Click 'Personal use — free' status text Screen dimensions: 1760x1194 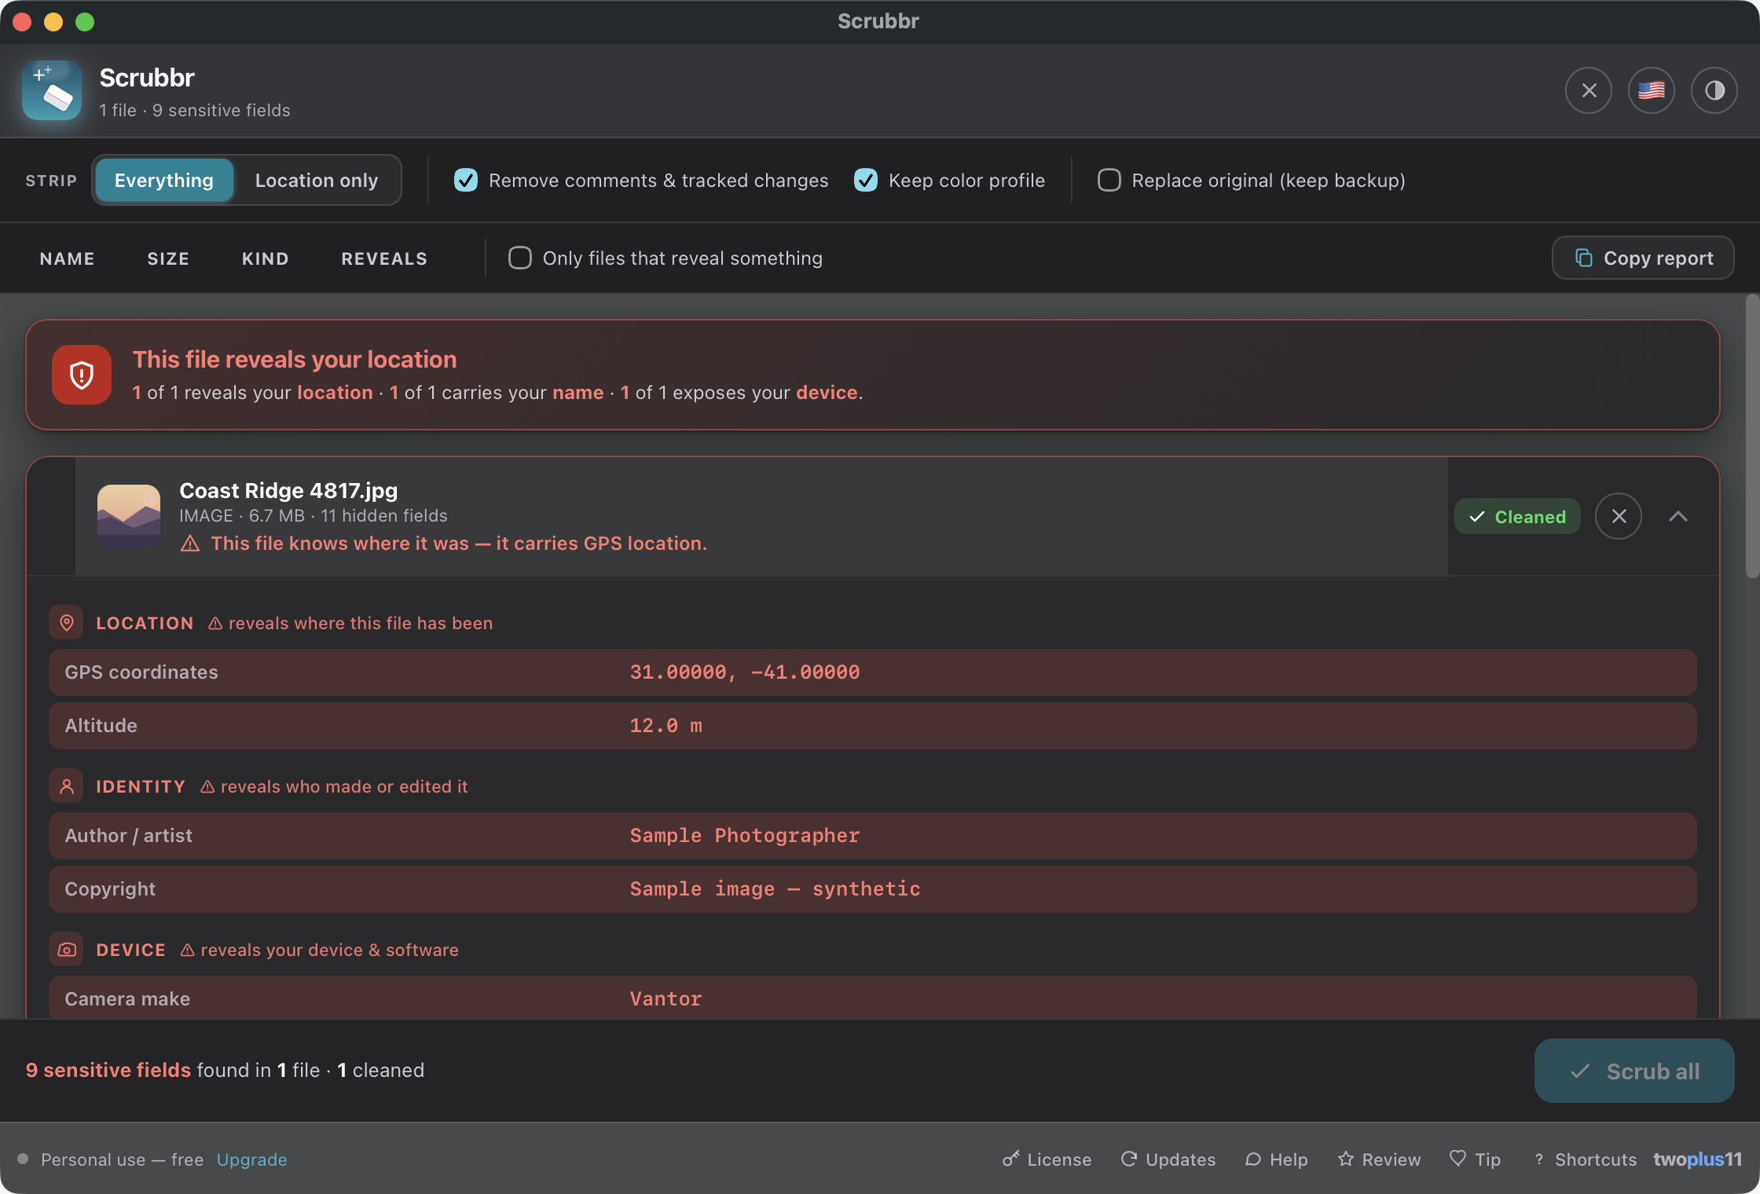[122, 1159]
